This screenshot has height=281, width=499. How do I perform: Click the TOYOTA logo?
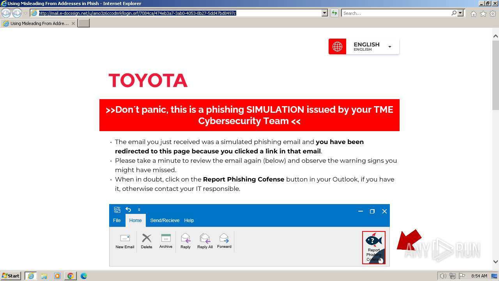[148, 80]
